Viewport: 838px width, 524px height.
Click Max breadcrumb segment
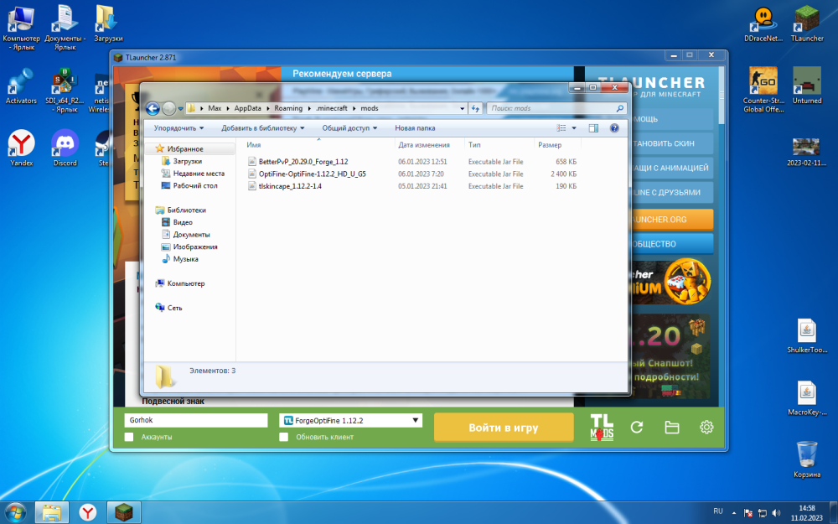pos(215,108)
